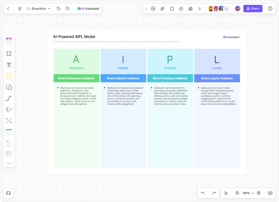Screen dimensions: 279x202
Task: Open search with the magnifier icon
Action: [68, 9]
